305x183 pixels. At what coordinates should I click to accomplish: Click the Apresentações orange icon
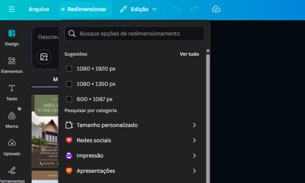(69, 171)
